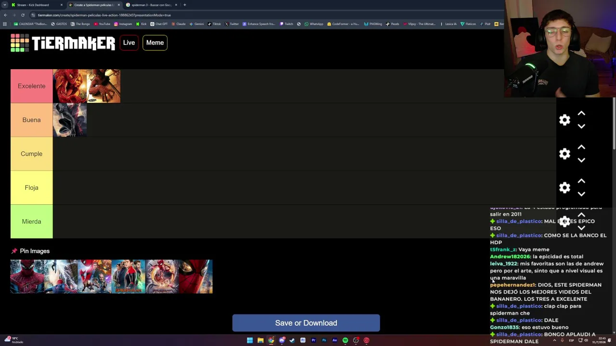Pick The Amazing Spider-Man 2 poster
This screenshot has height=346, width=616.
tap(61, 276)
